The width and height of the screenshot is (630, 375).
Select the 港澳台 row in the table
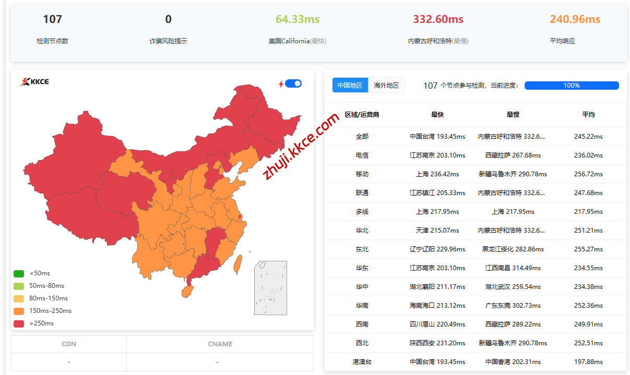click(x=362, y=362)
